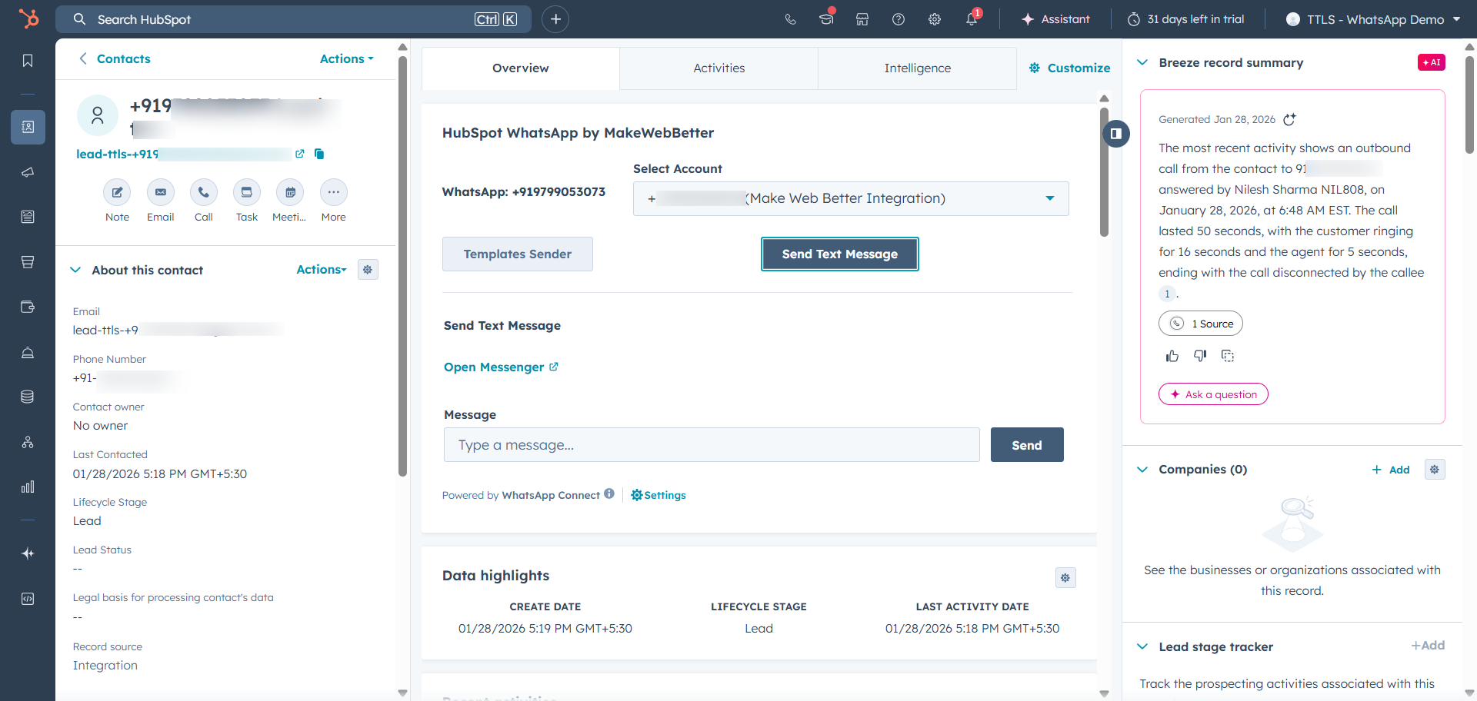The image size is (1477, 701).
Task: Collapse the About this contact section
Action: click(x=75, y=270)
